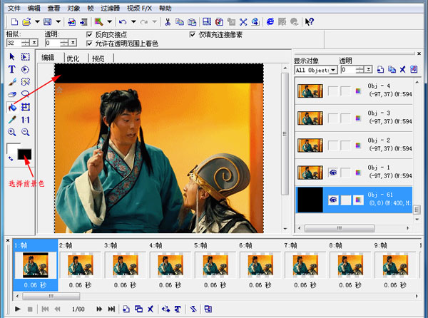Click the Add frame icon in bottom bar
The height and width of the screenshot is (318, 428).
coord(126,309)
